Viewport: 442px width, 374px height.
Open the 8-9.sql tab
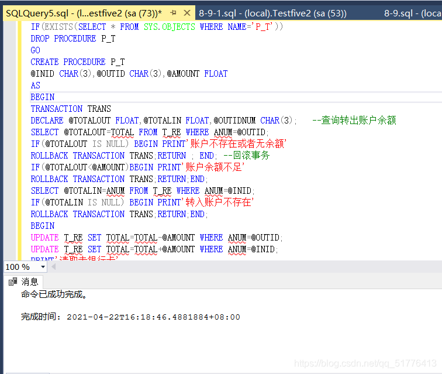(413, 13)
